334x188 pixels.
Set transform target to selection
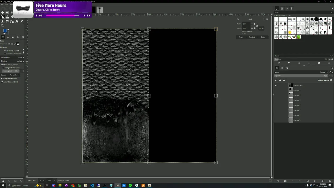coord(12,44)
